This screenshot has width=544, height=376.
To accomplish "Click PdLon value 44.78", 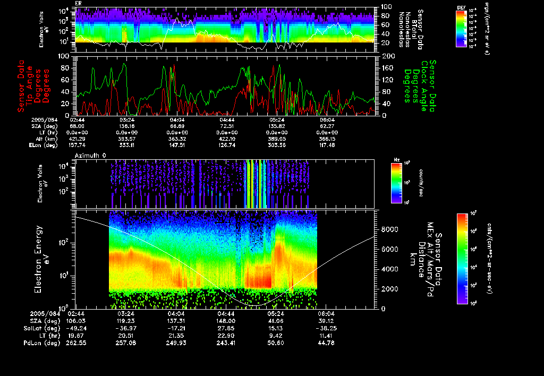I will tap(326, 343).
